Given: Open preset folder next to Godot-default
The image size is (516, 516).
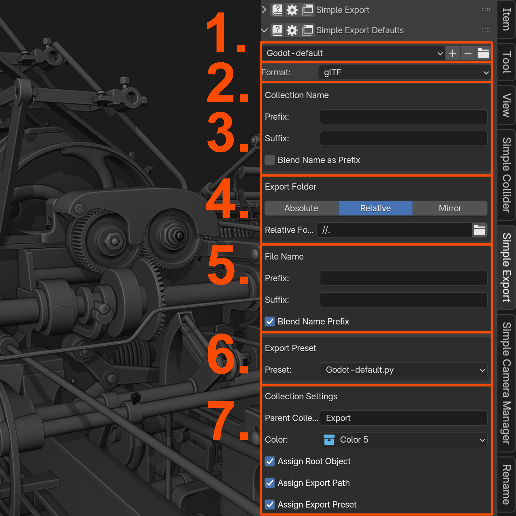Looking at the screenshot, I should 483,53.
